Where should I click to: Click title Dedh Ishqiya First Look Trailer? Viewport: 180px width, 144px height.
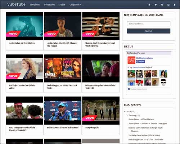62,87
